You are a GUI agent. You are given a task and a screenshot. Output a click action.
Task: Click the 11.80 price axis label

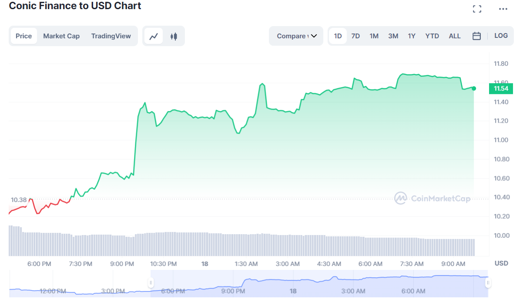coord(501,64)
